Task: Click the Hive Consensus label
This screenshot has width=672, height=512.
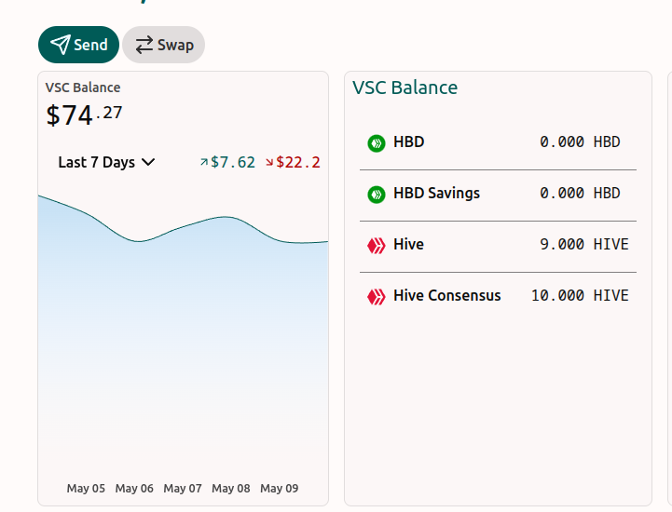Action: click(x=447, y=295)
